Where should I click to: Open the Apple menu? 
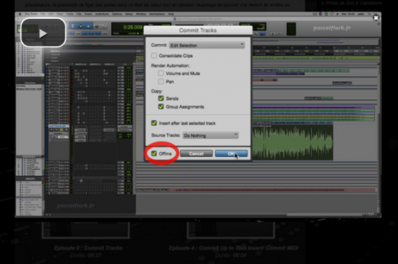click(x=20, y=14)
